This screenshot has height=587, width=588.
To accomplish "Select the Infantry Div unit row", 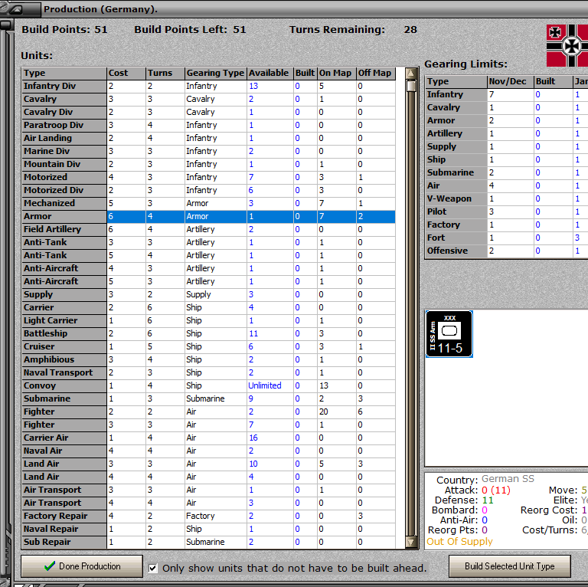I will point(208,86).
